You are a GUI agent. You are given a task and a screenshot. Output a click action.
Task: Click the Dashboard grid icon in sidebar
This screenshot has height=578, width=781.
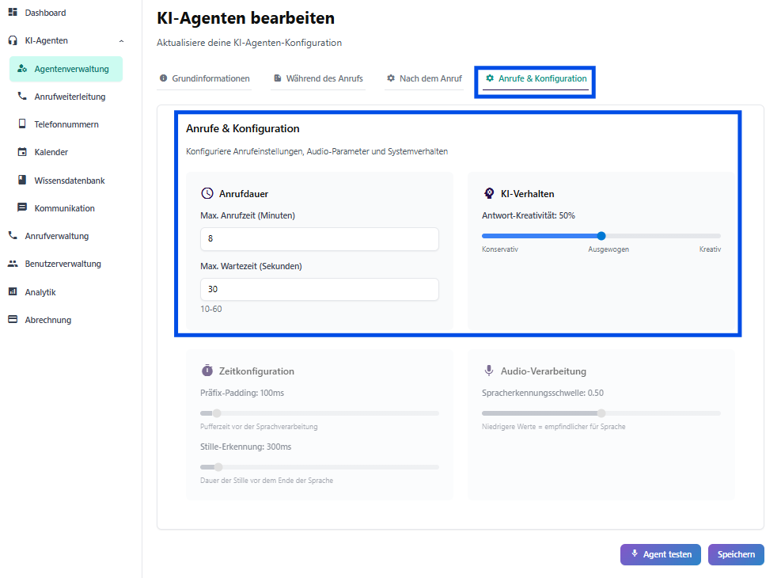(13, 13)
